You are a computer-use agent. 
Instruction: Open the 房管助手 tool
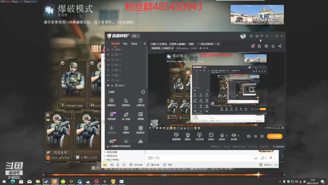[126, 102]
